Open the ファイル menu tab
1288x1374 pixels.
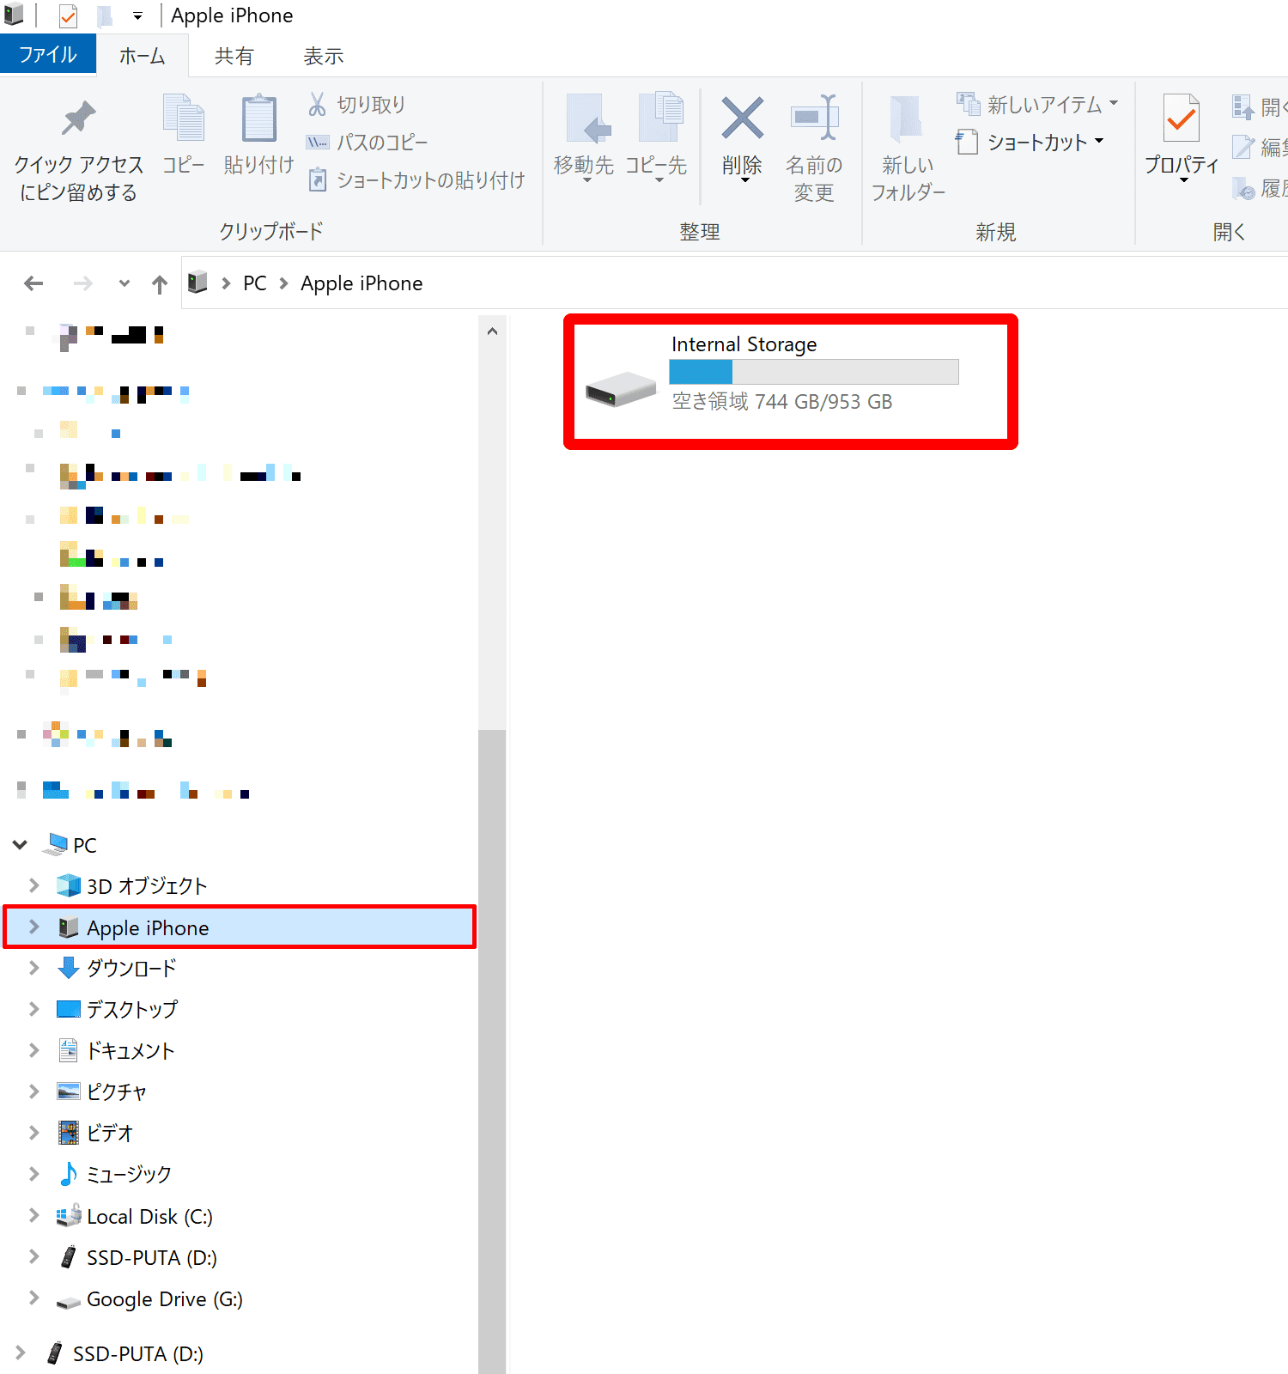48,55
